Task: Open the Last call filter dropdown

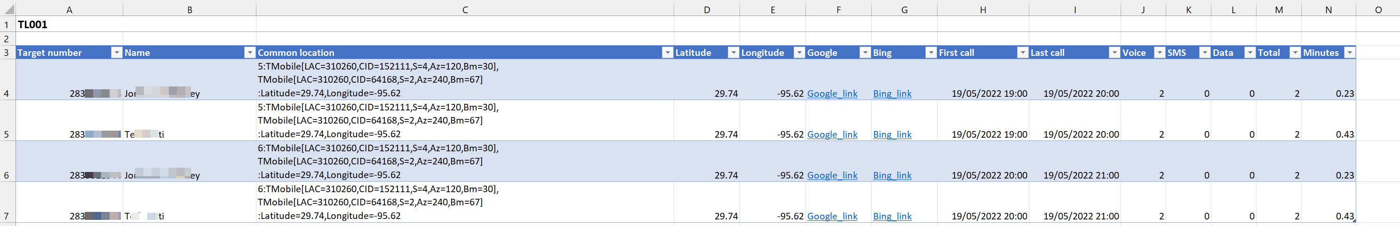Action: (x=1114, y=53)
